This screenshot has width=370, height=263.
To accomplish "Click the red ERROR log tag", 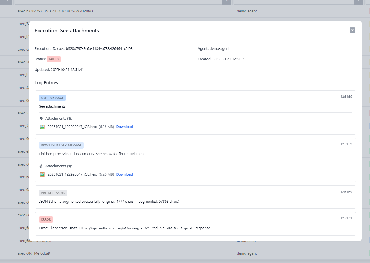I will click(x=46, y=219).
